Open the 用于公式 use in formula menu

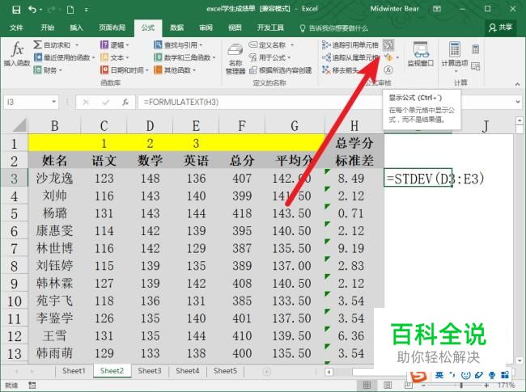pyautogui.click(x=269, y=57)
